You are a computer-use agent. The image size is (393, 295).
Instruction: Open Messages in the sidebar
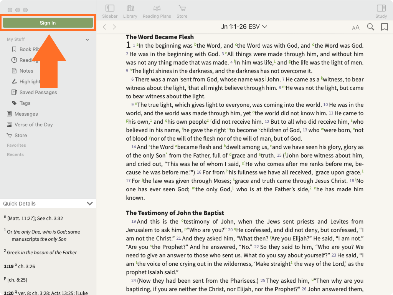click(x=26, y=114)
